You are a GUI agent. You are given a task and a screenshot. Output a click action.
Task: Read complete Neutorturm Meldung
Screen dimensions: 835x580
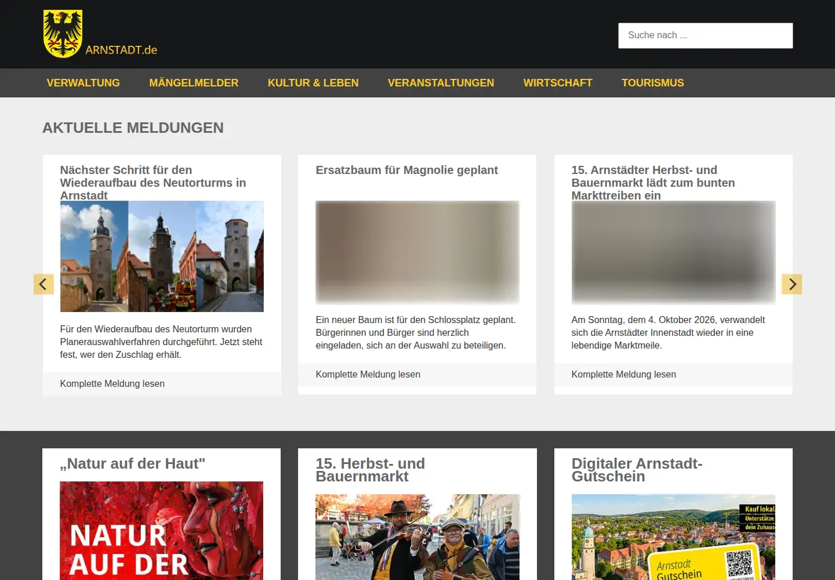point(112,383)
